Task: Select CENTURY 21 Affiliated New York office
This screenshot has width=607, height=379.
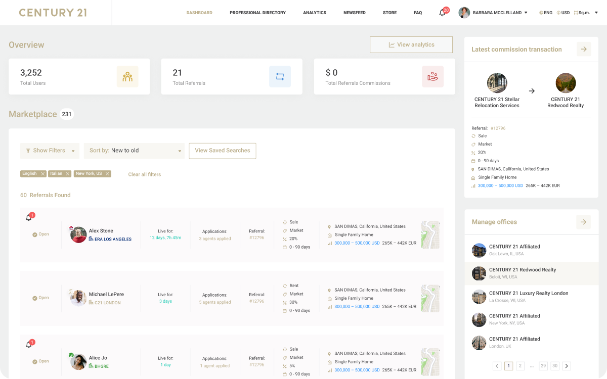Action: tap(532, 319)
